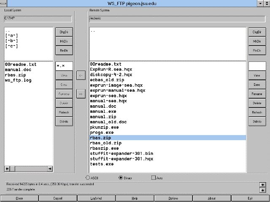Click the remote MkDir button
The width and height of the screenshot is (270, 202).
[x=257, y=41]
